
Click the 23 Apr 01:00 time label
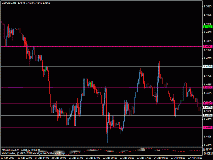click(127, 158)
